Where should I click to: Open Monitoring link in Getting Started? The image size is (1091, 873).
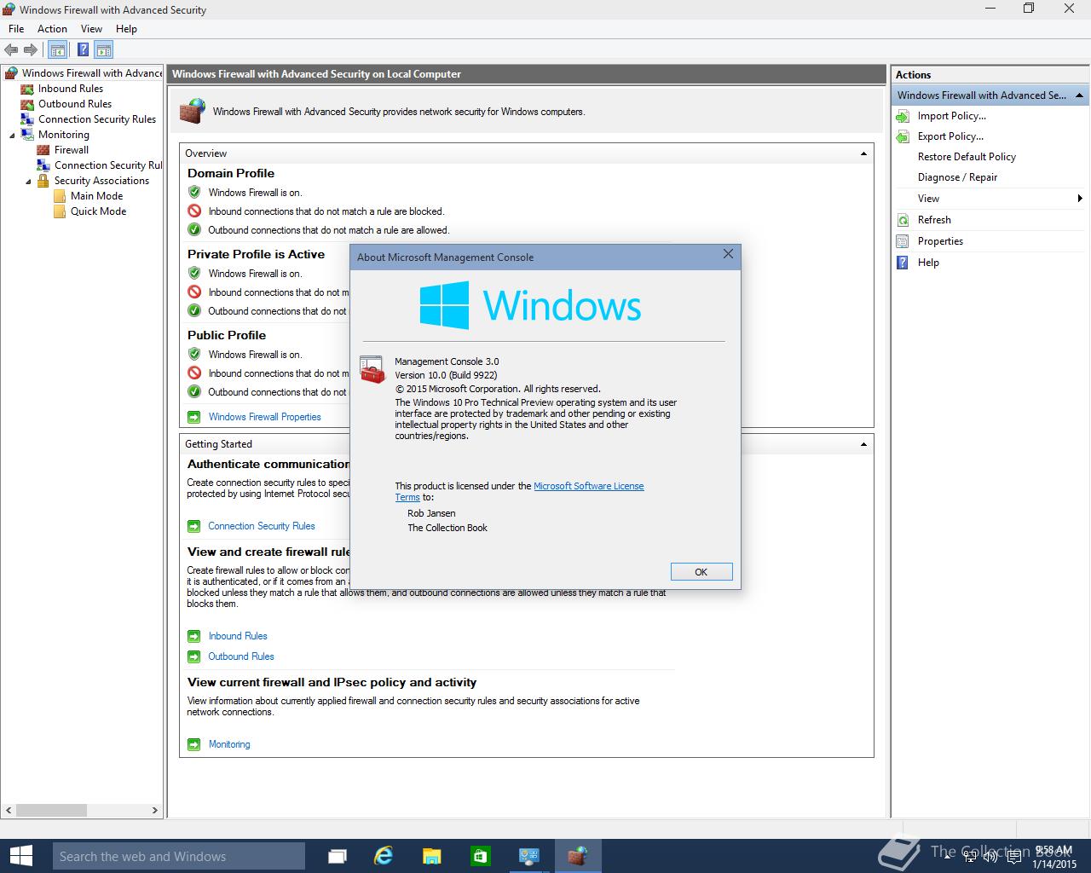click(x=229, y=744)
